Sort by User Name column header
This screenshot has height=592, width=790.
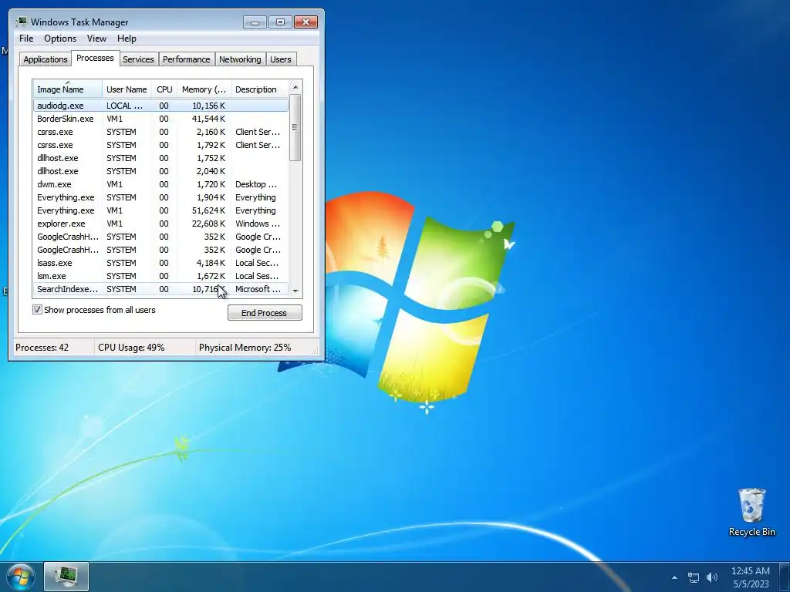(127, 89)
